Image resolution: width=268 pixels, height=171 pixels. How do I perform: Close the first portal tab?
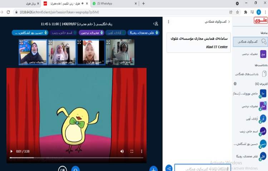click(38, 4)
